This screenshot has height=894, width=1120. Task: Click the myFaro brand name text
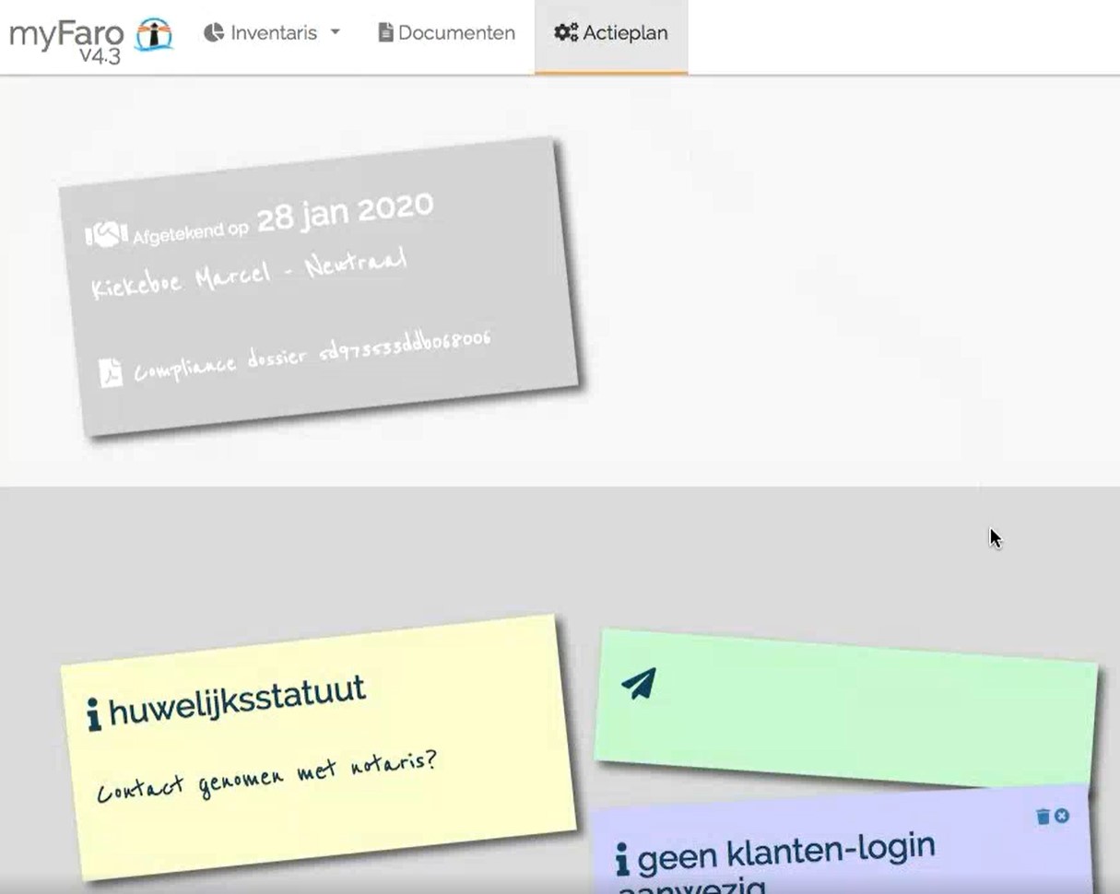66,34
